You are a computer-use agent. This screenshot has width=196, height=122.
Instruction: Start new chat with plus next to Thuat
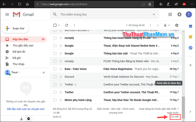pyautogui.click(x=44, y=72)
